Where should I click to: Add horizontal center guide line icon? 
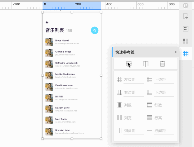pyautogui.click(x=129, y=64)
